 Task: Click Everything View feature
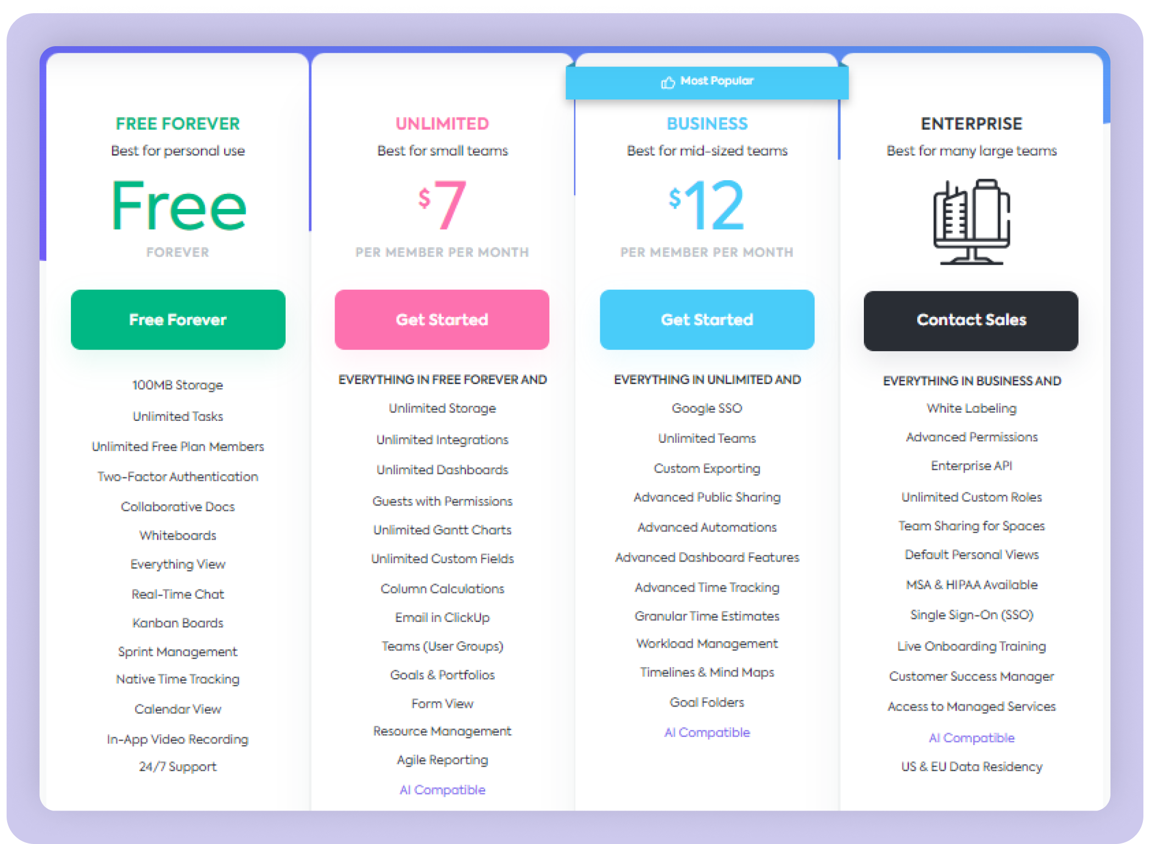[178, 565]
